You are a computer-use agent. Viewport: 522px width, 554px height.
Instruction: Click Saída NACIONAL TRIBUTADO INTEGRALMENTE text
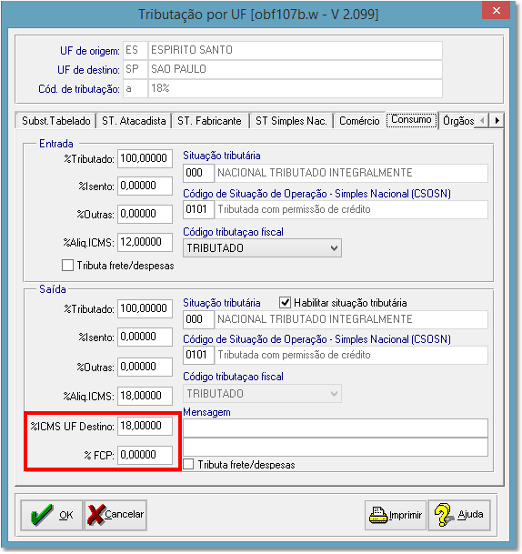(x=315, y=319)
